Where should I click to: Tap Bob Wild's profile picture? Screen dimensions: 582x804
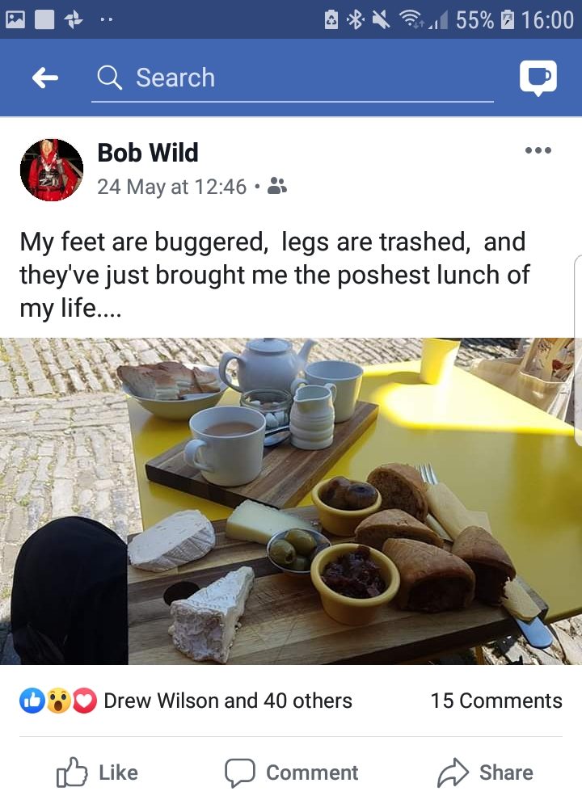pos(51,169)
